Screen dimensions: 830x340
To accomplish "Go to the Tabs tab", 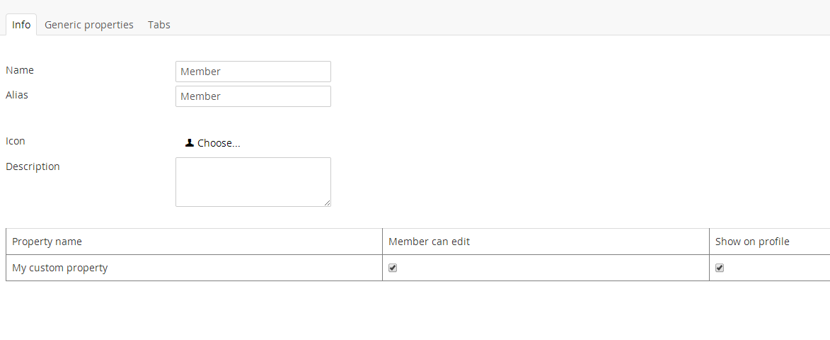I will coord(159,25).
